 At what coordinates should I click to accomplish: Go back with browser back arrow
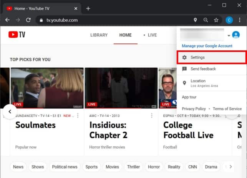point(7,20)
